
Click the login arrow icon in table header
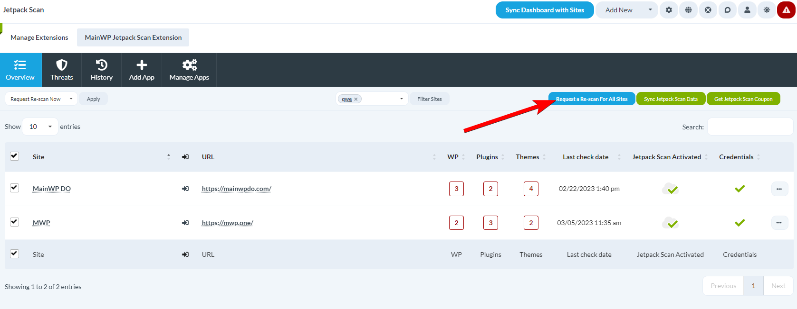tap(185, 157)
